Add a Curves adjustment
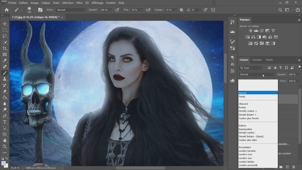 pyautogui.click(x=262, y=31)
